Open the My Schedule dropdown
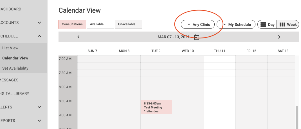 click(x=236, y=25)
